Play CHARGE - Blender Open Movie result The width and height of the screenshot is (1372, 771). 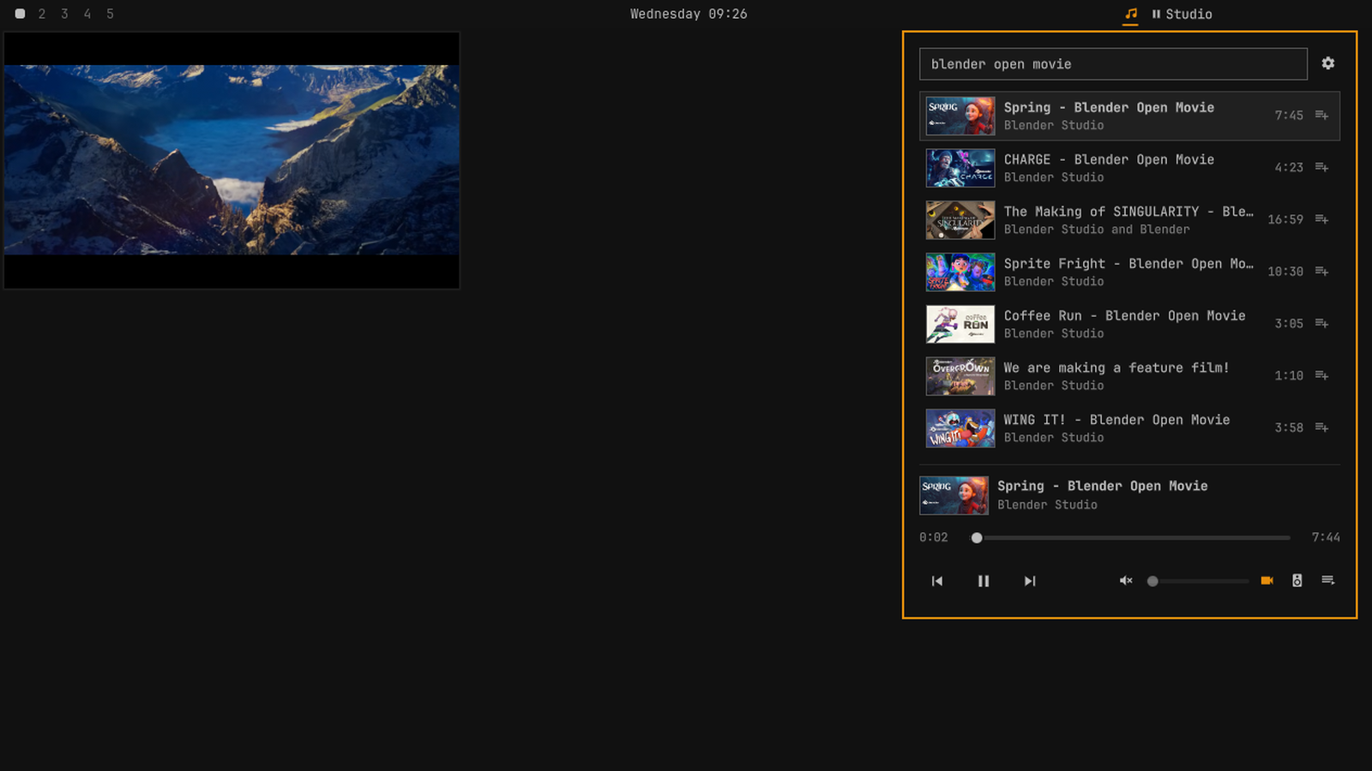[1129, 168]
